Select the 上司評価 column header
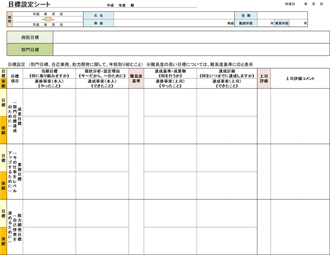Screen dimensions: 330x255 (264, 78)
